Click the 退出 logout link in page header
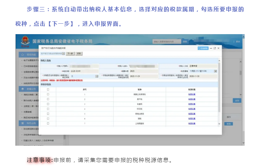Viewport: 269px width, 168px height. (x=238, y=42)
